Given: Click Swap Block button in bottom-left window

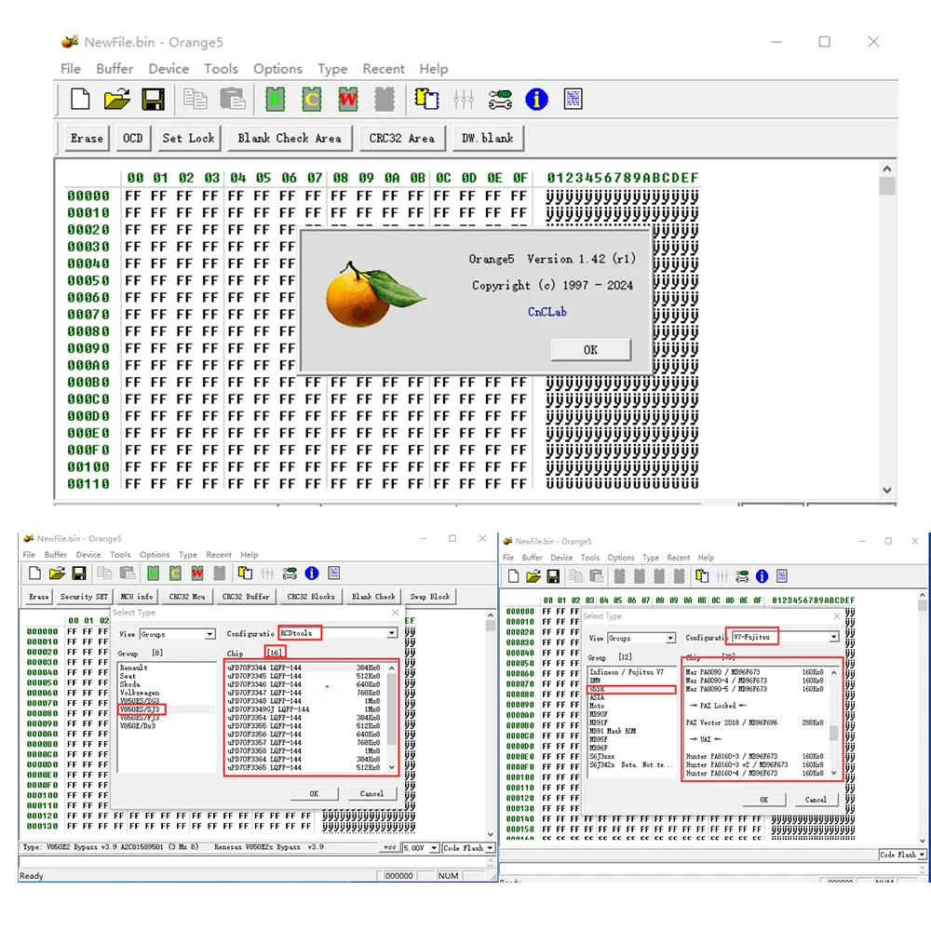Looking at the screenshot, I should (430, 596).
